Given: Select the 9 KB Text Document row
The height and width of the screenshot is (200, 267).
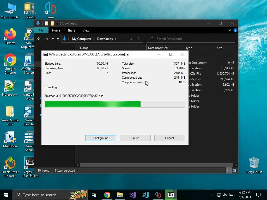Looking at the screenshot, I should tap(211, 63).
